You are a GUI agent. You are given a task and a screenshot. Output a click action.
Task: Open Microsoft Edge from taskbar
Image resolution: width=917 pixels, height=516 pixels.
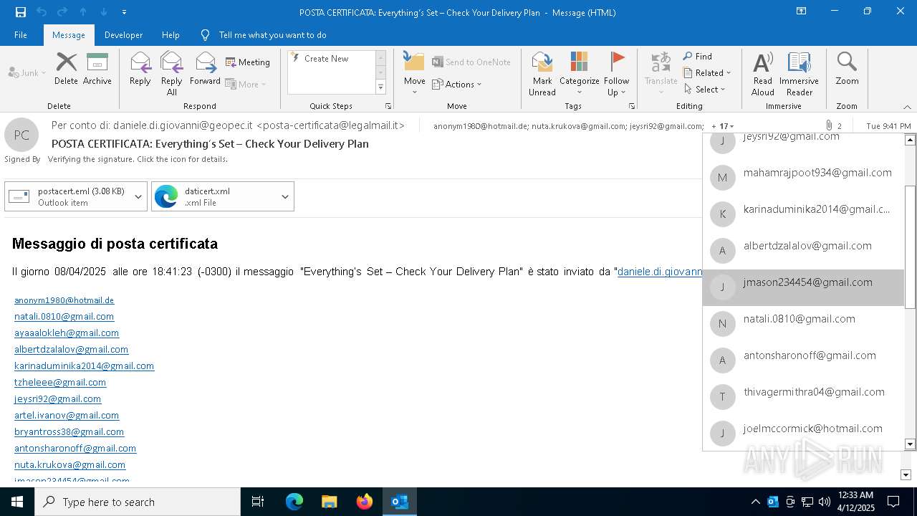pyautogui.click(x=294, y=502)
